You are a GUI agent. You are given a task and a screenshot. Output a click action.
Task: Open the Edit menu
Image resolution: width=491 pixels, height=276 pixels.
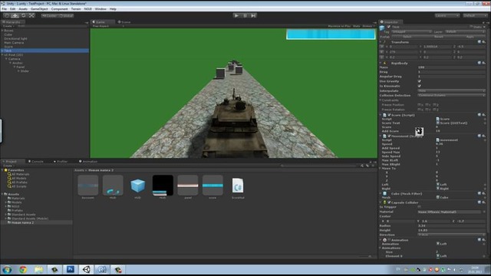pos(12,9)
